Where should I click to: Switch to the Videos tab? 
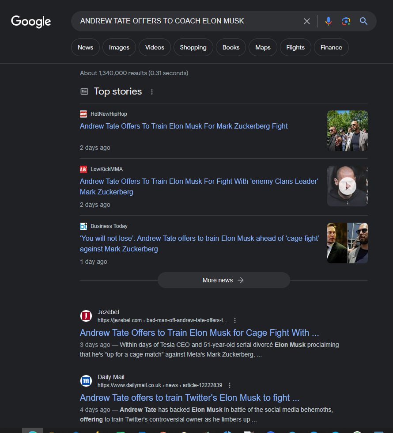(x=155, y=48)
